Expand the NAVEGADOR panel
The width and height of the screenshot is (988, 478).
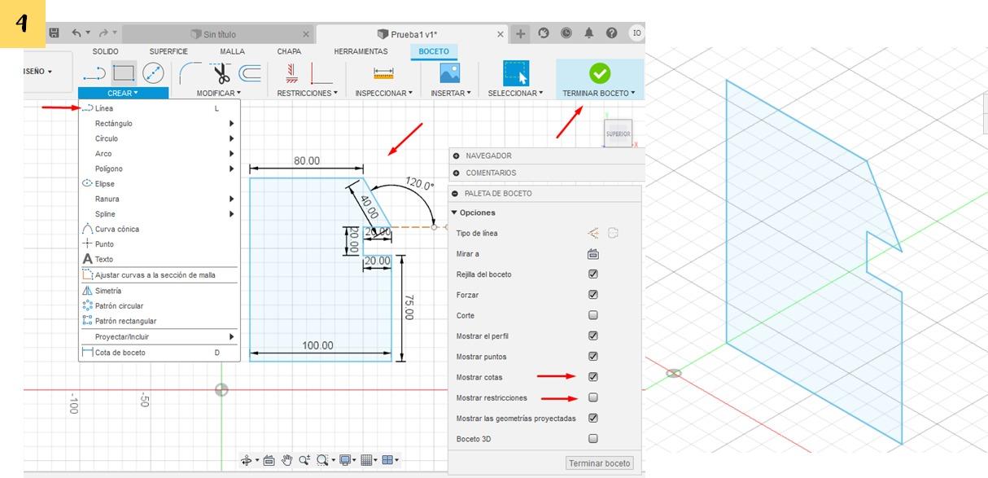point(457,156)
